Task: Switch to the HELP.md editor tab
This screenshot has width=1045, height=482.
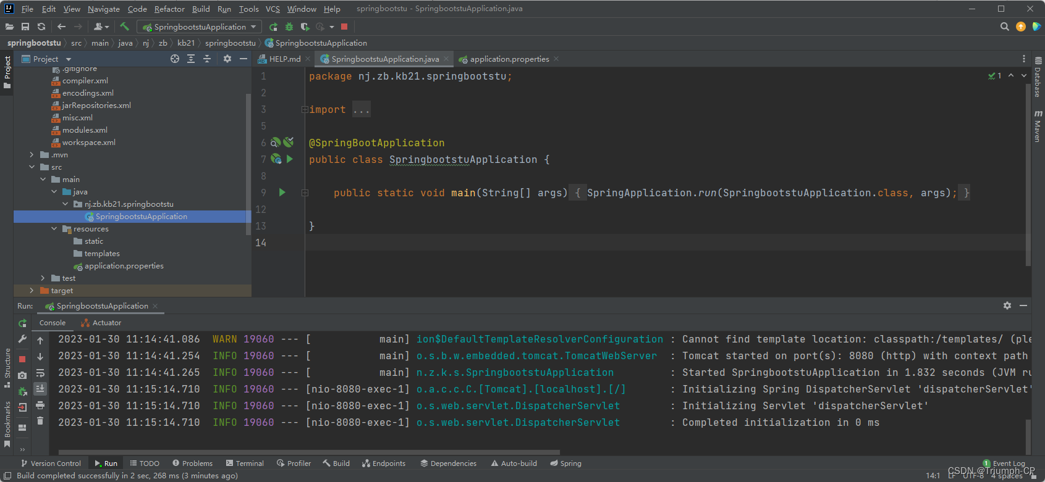Action: pos(284,59)
